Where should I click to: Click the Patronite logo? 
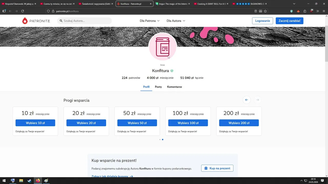point(36,21)
